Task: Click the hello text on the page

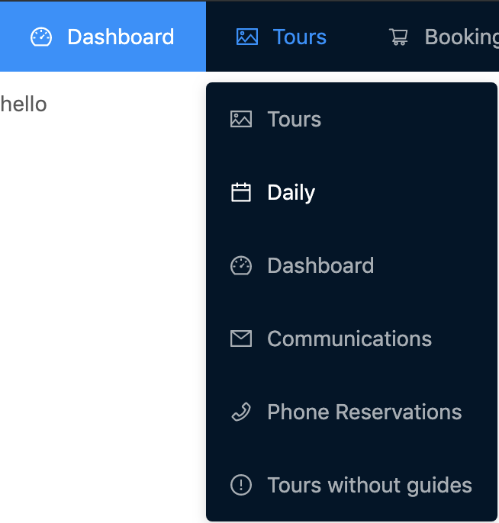Action: (24, 104)
